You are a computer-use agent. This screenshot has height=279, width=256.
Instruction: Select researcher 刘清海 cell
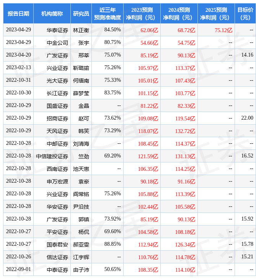tap(81, 144)
